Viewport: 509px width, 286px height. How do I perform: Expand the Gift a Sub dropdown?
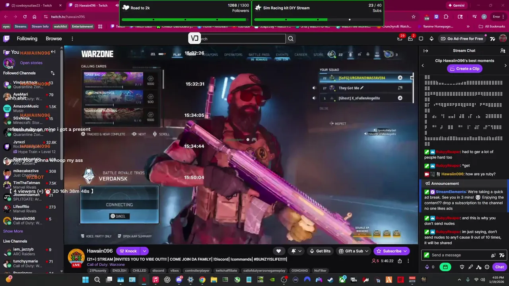click(x=366, y=251)
